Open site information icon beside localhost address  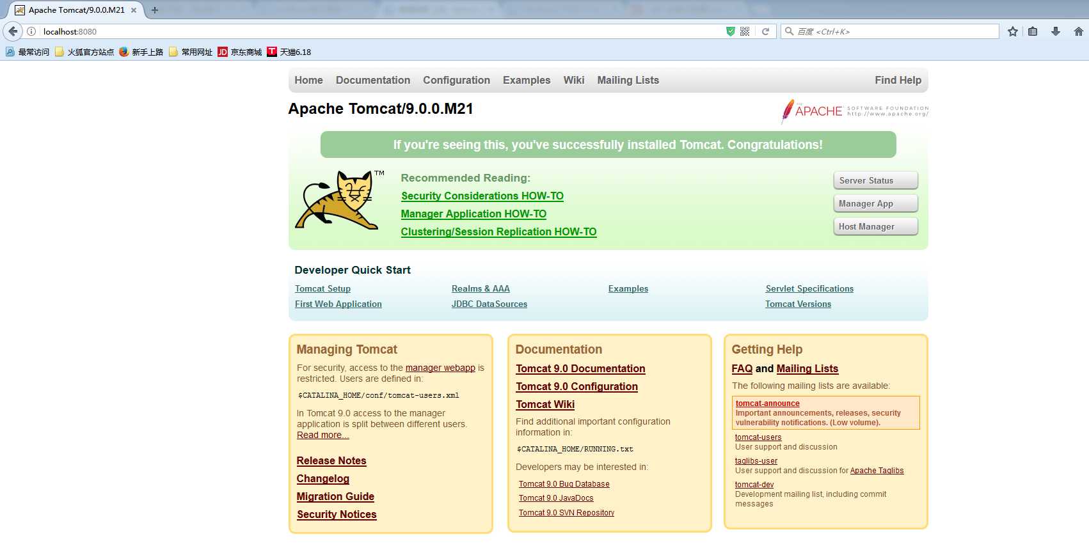[31, 31]
